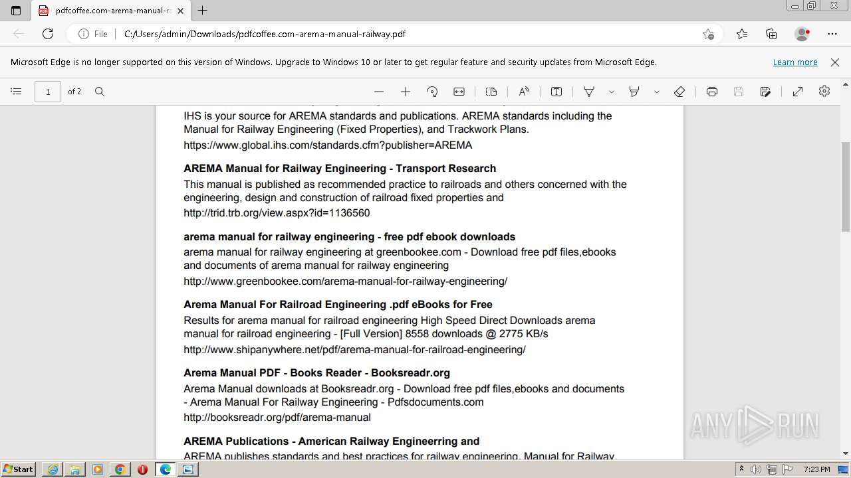Click the Learn more link
The width and height of the screenshot is (851, 478).
pos(795,62)
